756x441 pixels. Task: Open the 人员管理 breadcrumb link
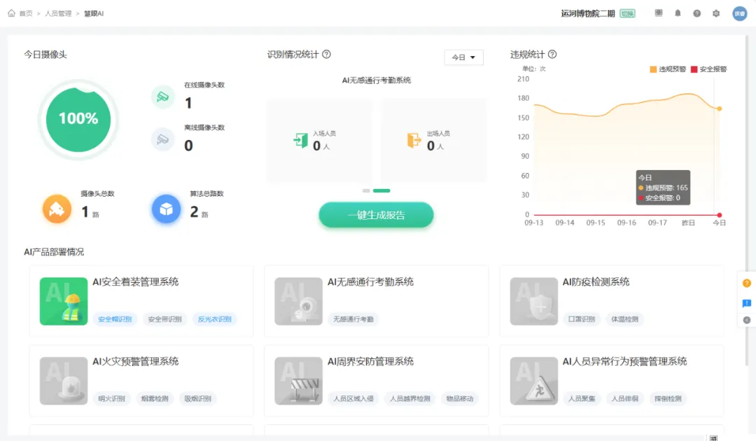58,13
